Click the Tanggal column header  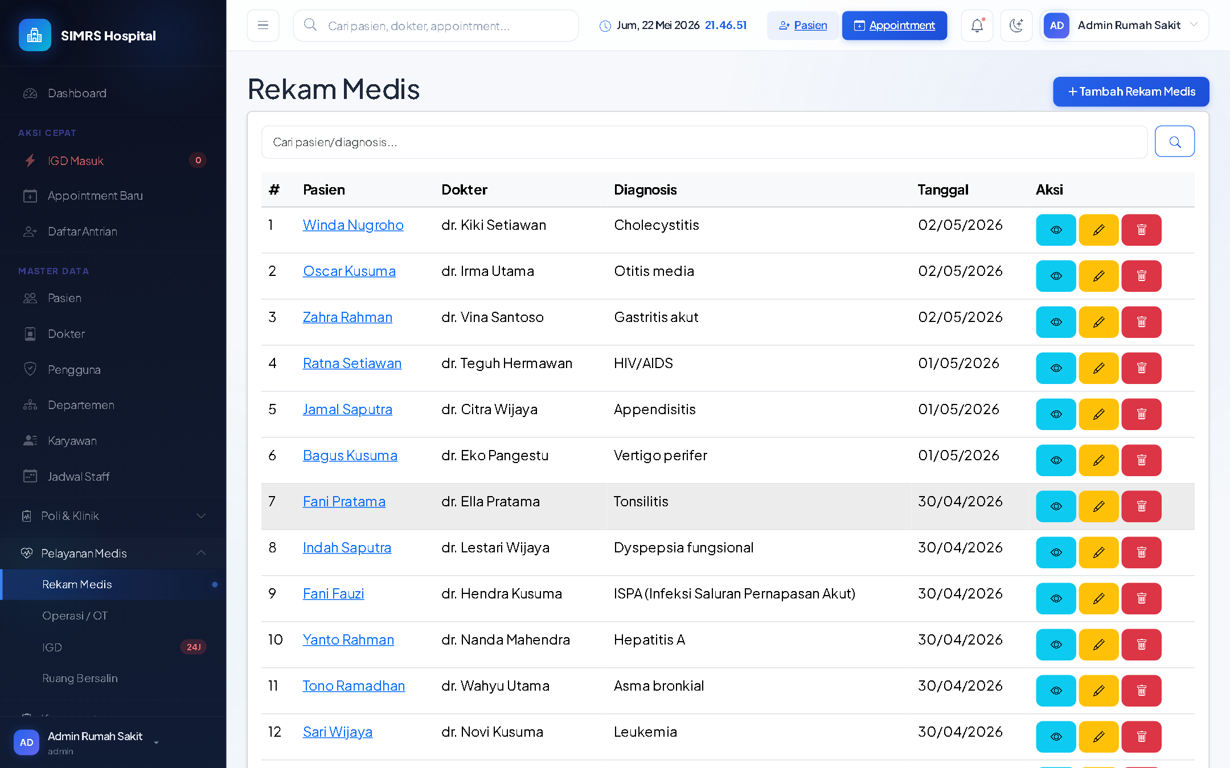pyautogui.click(x=943, y=190)
